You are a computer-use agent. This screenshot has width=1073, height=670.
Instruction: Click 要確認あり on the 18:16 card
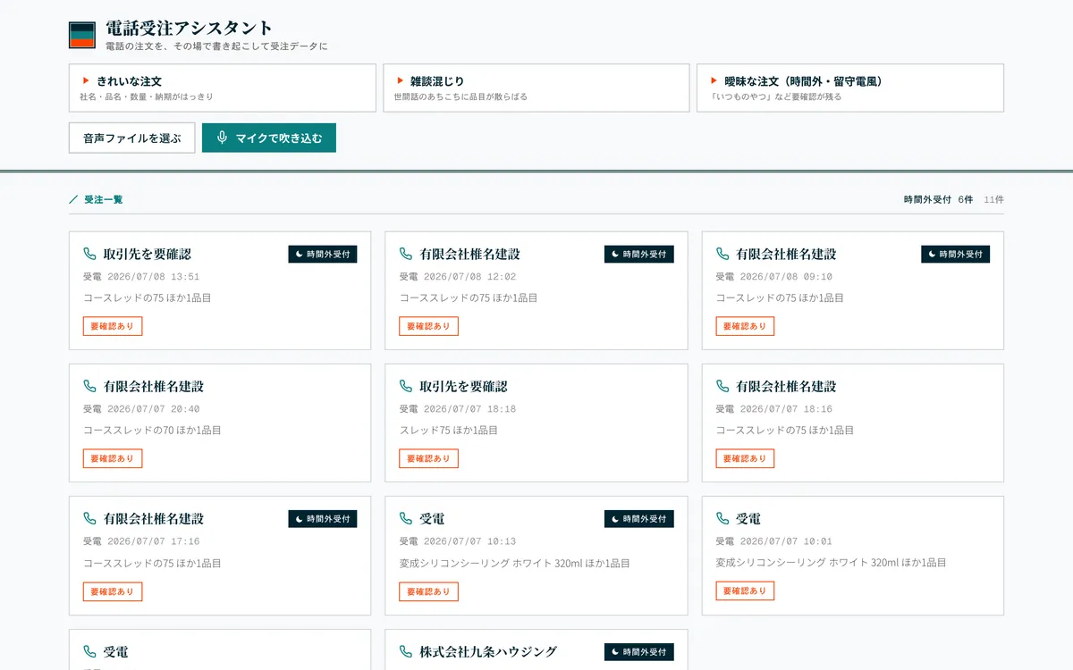tap(745, 458)
